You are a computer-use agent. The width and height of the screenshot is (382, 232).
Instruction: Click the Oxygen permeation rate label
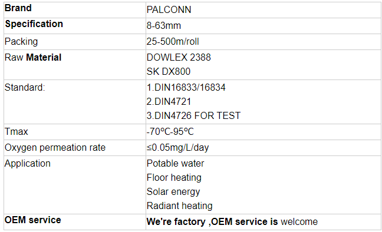[x=55, y=148]
